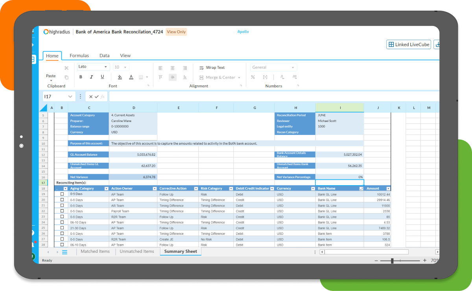Open the Lato font name dropdown
Image resolution: width=472 pixels, height=291 pixels.
[94, 67]
